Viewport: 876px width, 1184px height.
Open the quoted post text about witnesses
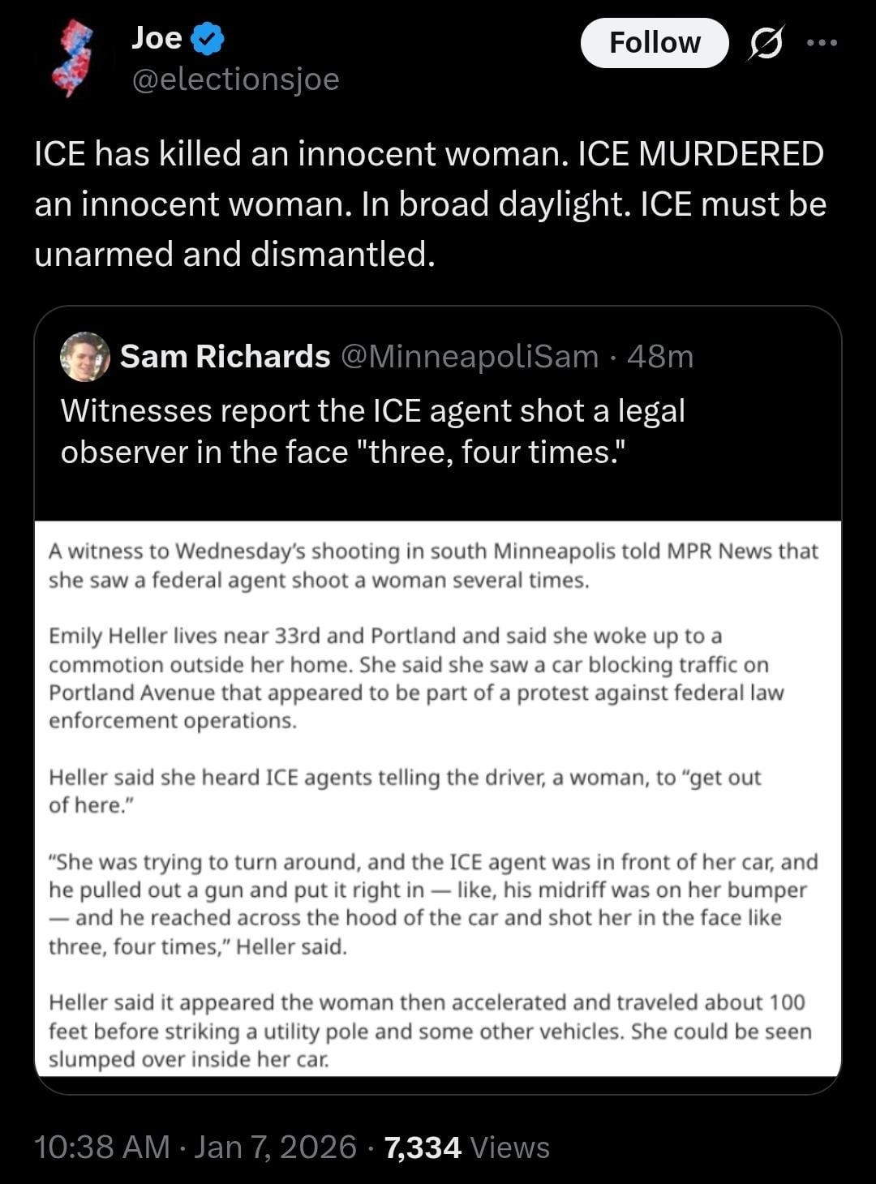[x=373, y=431]
